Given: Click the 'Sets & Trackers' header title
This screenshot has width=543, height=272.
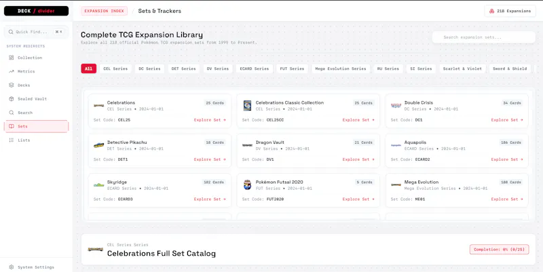Looking at the screenshot, I should click(160, 11).
